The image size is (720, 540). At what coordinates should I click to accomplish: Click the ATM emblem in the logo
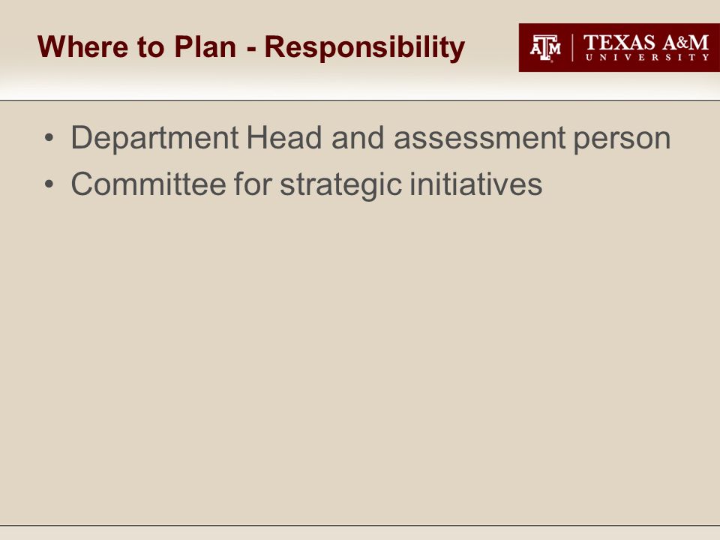pyautogui.click(x=545, y=48)
